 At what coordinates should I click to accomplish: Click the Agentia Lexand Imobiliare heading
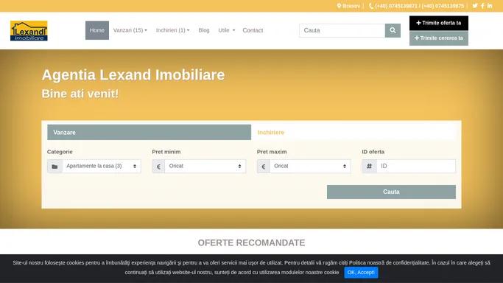[133, 74]
